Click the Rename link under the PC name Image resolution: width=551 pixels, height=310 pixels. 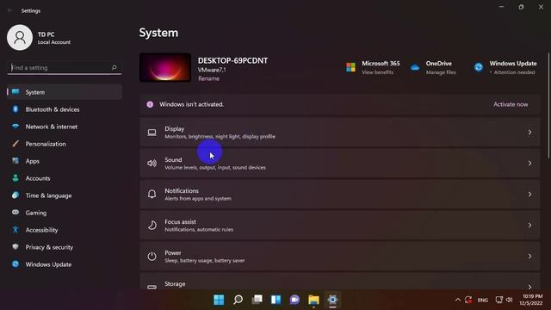[208, 78]
